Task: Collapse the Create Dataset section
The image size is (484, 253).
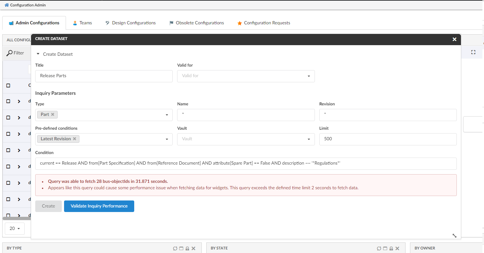Action: [38, 54]
